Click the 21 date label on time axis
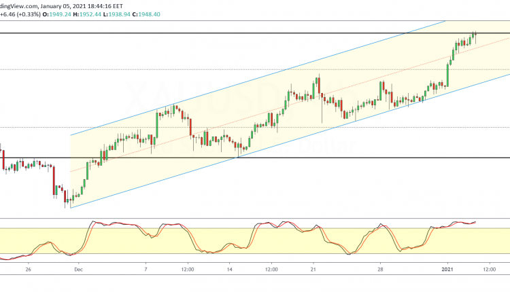 tap(313, 268)
